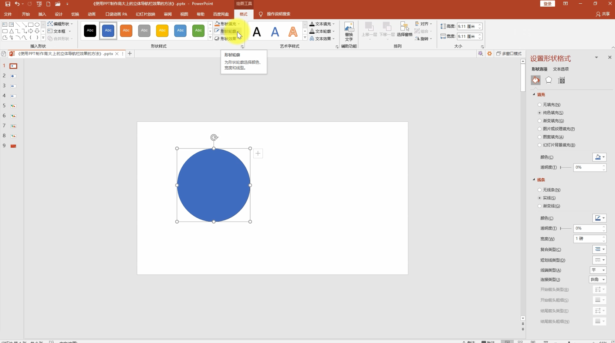This screenshot has width=615, height=343.
Task: Apply the green Abc shape style
Action: point(199,31)
